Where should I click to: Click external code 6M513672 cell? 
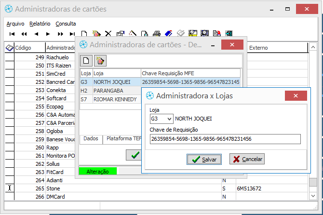(x=272, y=188)
